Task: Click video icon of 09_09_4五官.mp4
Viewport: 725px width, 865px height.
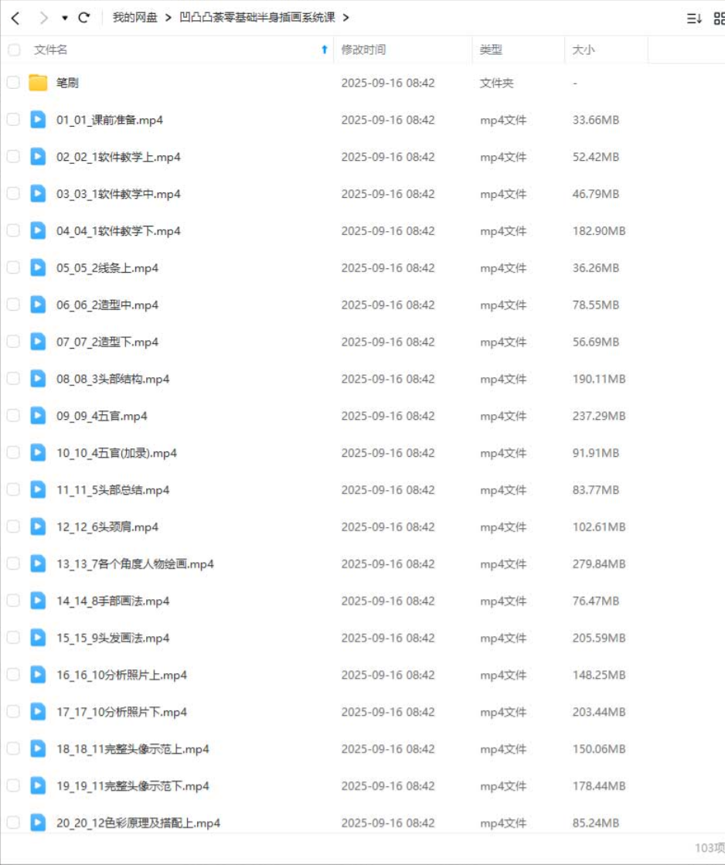Action: point(38,415)
